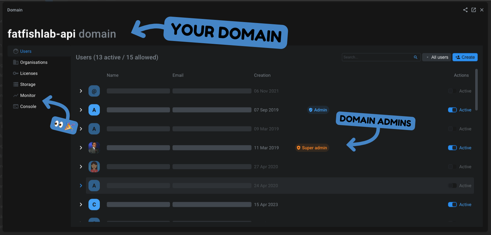This screenshot has width=491, height=235.
Task: Click the search magnifier icon
Action: [415, 57]
